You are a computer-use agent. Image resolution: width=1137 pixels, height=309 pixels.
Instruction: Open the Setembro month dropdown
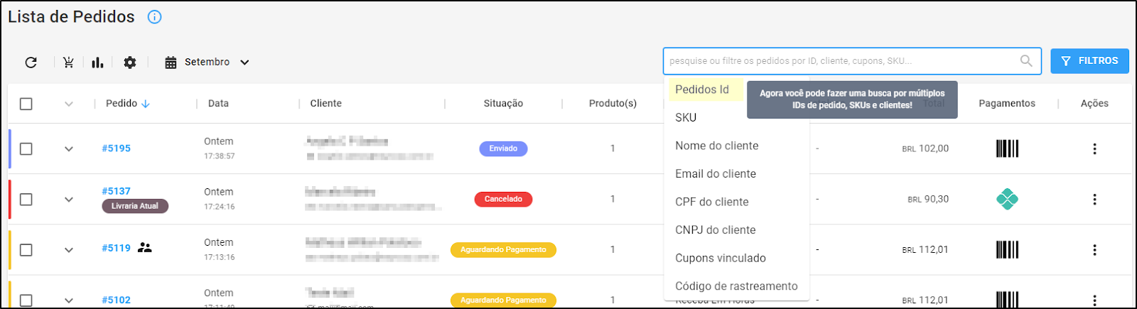[207, 63]
